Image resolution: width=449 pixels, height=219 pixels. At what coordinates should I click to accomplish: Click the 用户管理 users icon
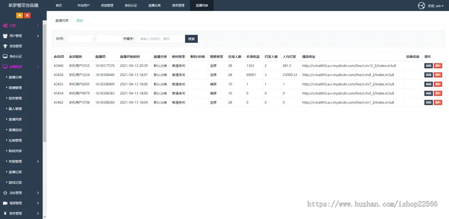pyautogui.click(x=5, y=36)
